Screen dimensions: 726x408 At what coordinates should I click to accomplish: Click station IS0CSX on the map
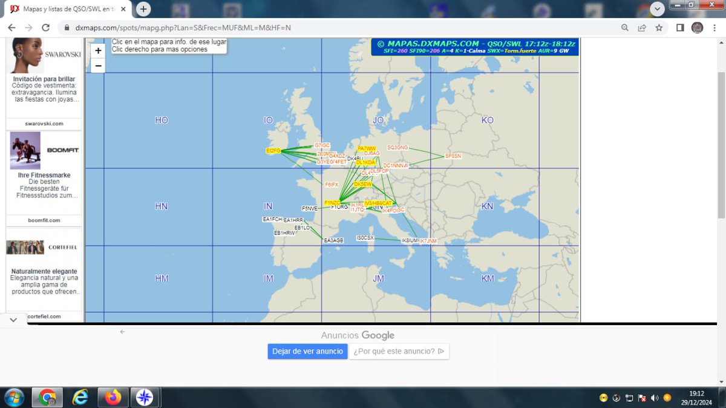(365, 238)
